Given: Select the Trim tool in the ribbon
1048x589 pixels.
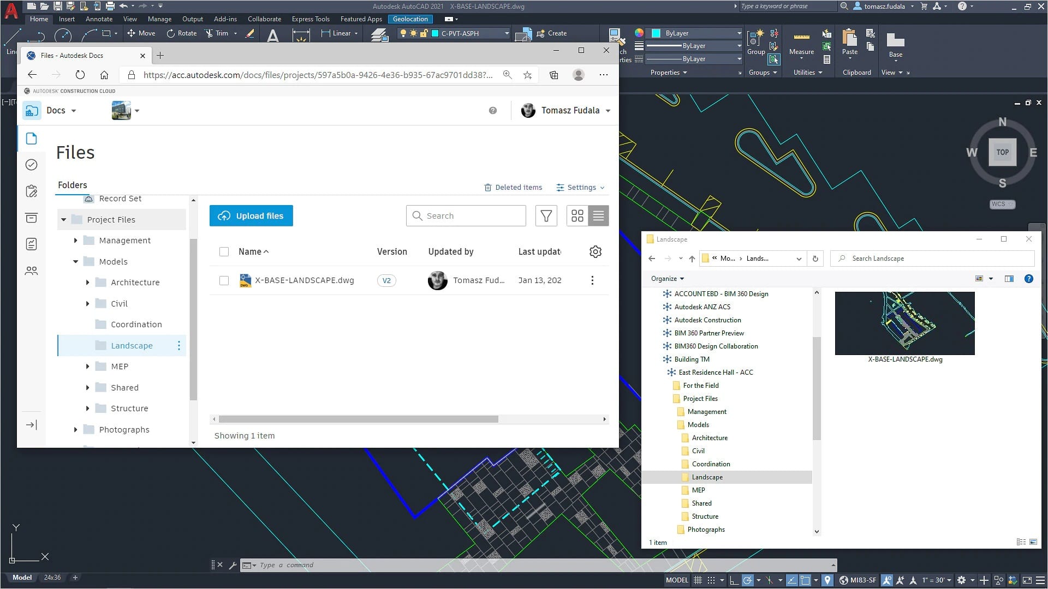Looking at the screenshot, I should click(217, 33).
